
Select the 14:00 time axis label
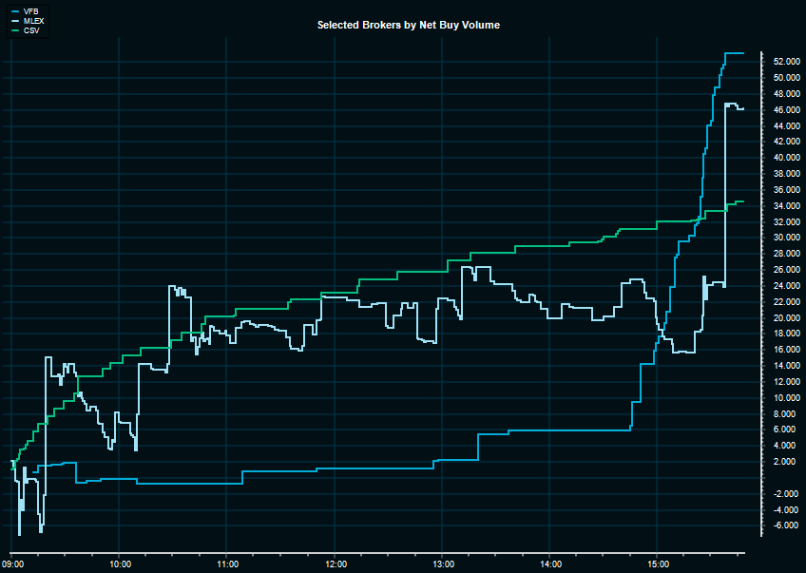click(x=550, y=563)
